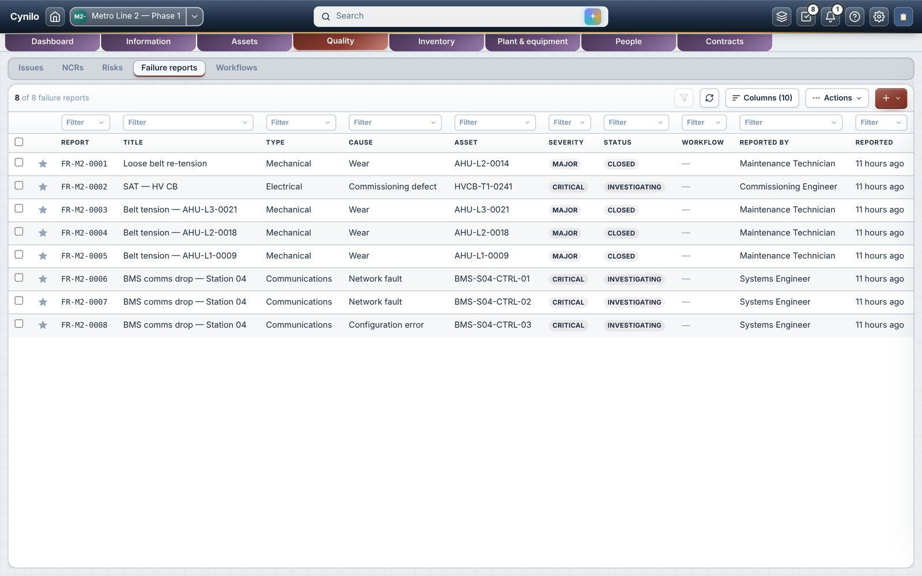This screenshot has height=576, width=922.
Task: Check the box for FR-M2-0001
Action: [x=19, y=162]
